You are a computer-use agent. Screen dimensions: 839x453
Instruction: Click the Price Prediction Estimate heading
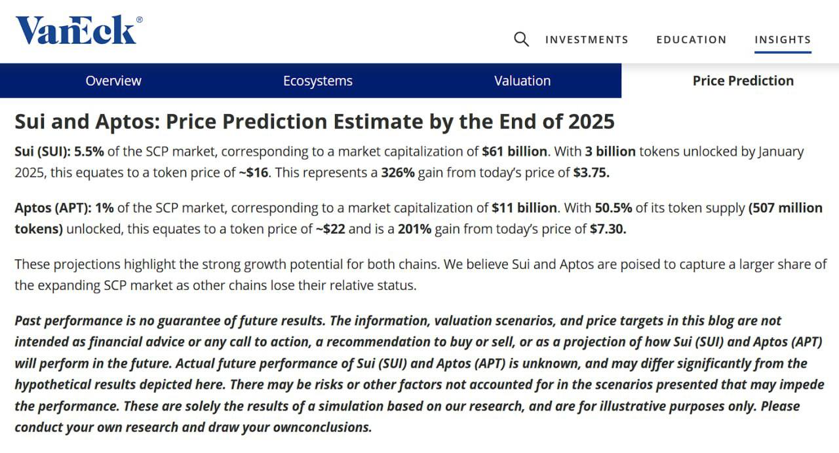click(315, 122)
